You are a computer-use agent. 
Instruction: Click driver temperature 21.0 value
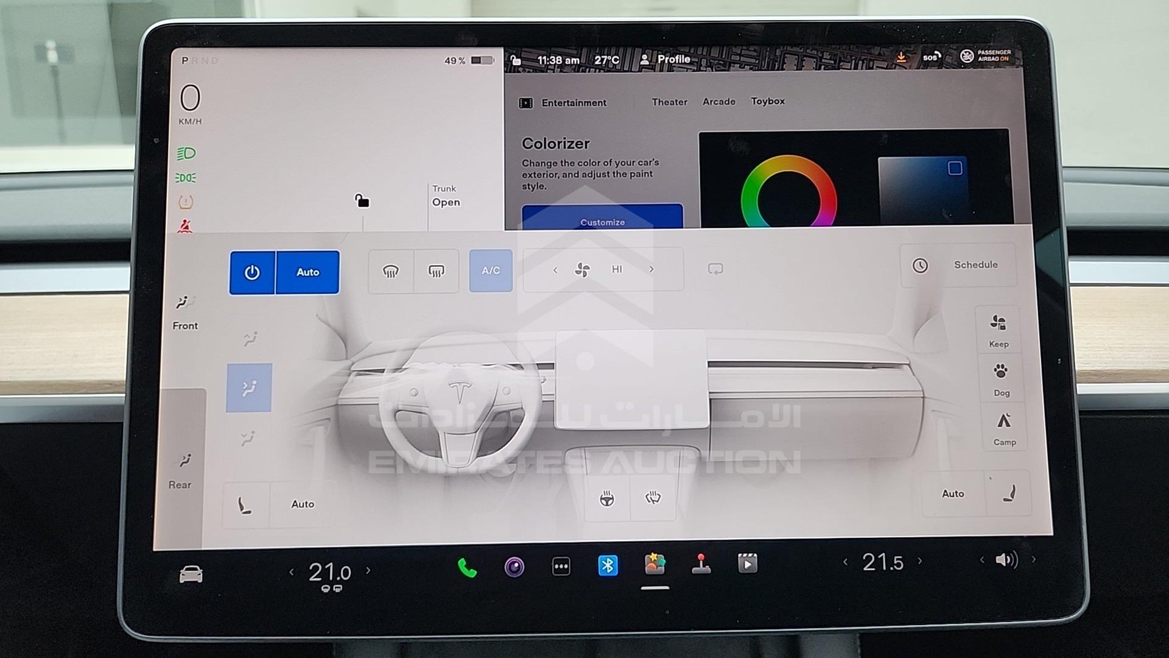point(329,572)
